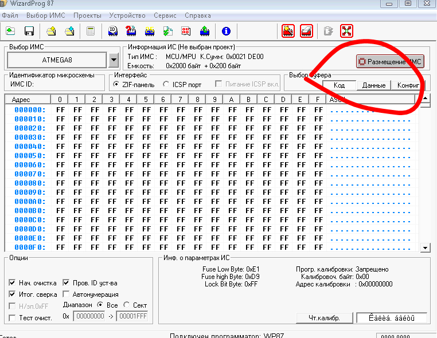Image resolution: width=437 pixels, height=338 pixels.
Task: Click the Чт.калибр. button
Action: coord(324,318)
